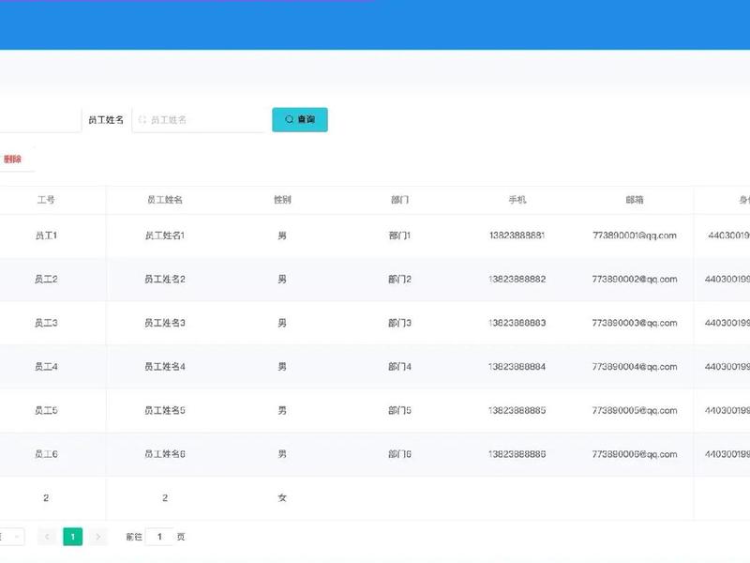Viewport: 750px width, 563px height.
Task: Click cell 员工5 in 工号 column
Action: click(46, 411)
